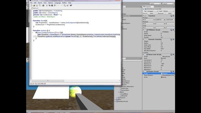Select the Disparo Alternativo script in project

tap(128, 87)
